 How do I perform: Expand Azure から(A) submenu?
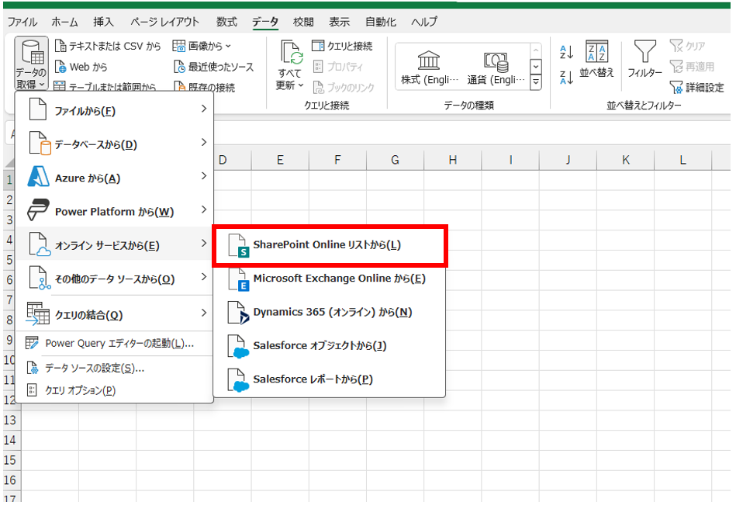(115, 178)
